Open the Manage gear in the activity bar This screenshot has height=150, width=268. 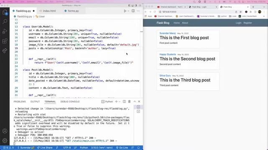(x=5, y=140)
